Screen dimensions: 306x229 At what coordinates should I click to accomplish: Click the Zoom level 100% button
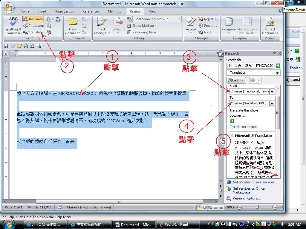tap(230, 208)
